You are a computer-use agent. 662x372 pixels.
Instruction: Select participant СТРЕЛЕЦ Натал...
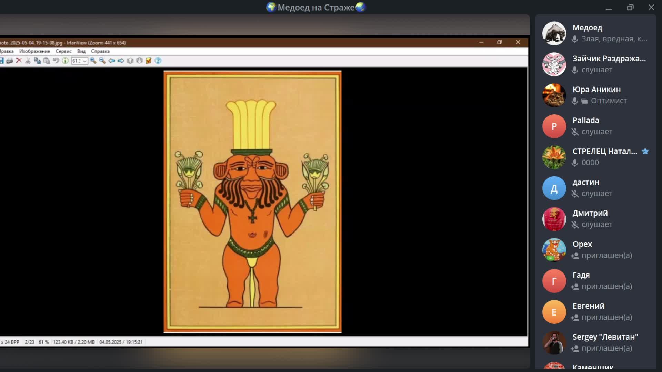pyautogui.click(x=596, y=157)
